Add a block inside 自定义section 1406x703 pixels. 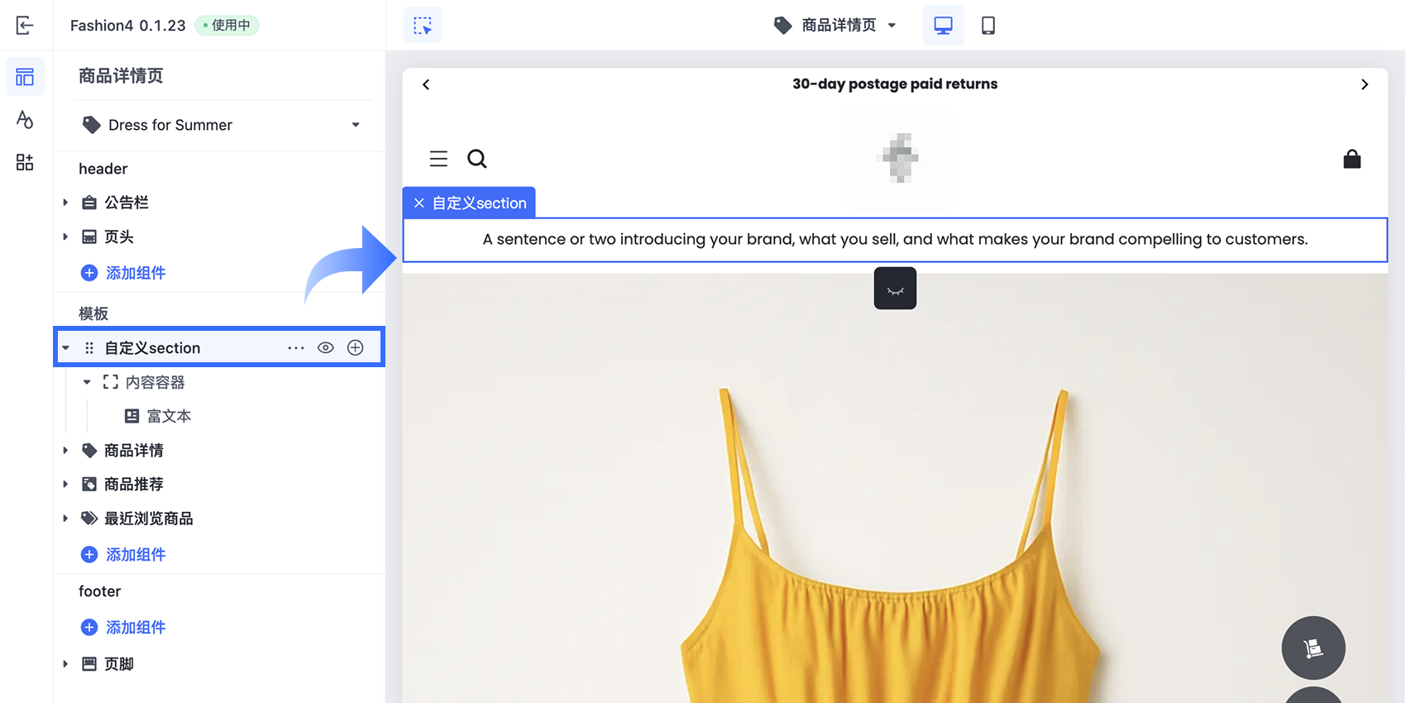coord(356,348)
